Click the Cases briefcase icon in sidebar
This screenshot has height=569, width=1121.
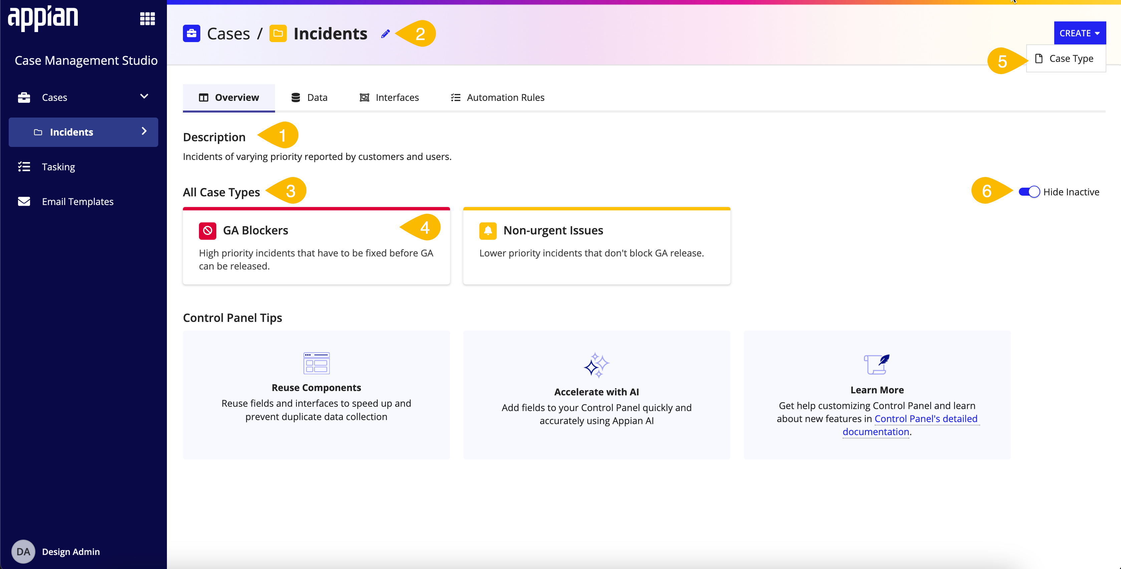point(24,97)
